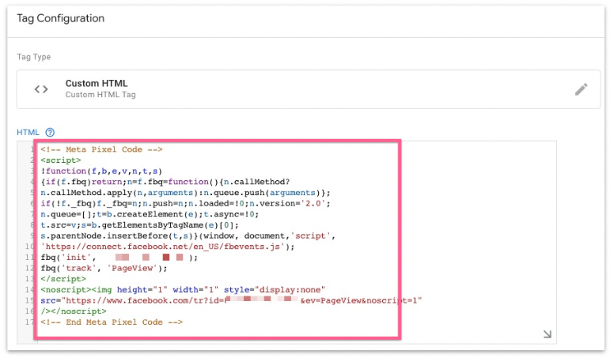Click the pencil edit icon for tag type

tap(581, 89)
